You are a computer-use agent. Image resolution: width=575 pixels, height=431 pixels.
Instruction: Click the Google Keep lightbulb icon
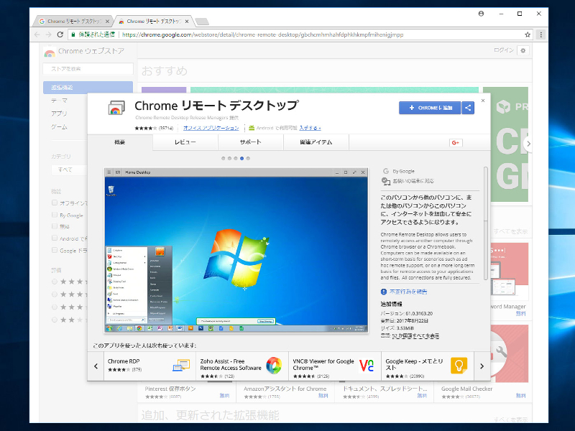[x=459, y=366]
